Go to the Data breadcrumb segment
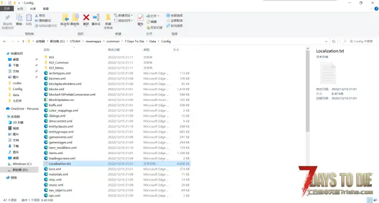 point(153,41)
